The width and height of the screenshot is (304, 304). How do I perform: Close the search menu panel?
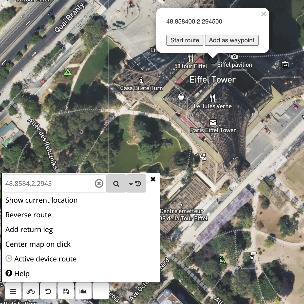coord(153,179)
